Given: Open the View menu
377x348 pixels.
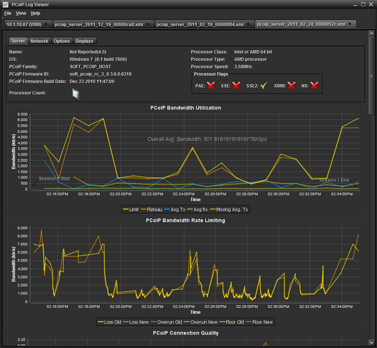Looking at the screenshot, I should pyautogui.click(x=21, y=13).
